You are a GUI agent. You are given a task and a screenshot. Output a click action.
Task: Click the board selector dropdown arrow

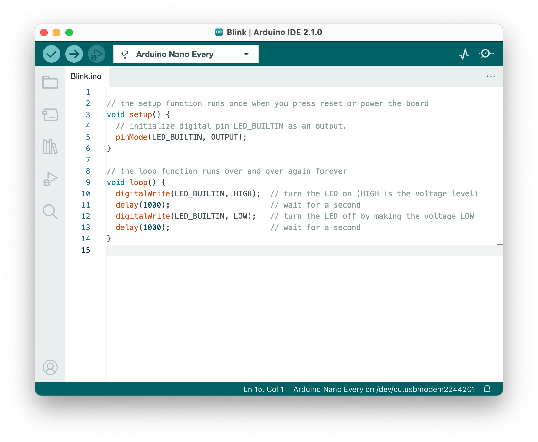click(246, 54)
